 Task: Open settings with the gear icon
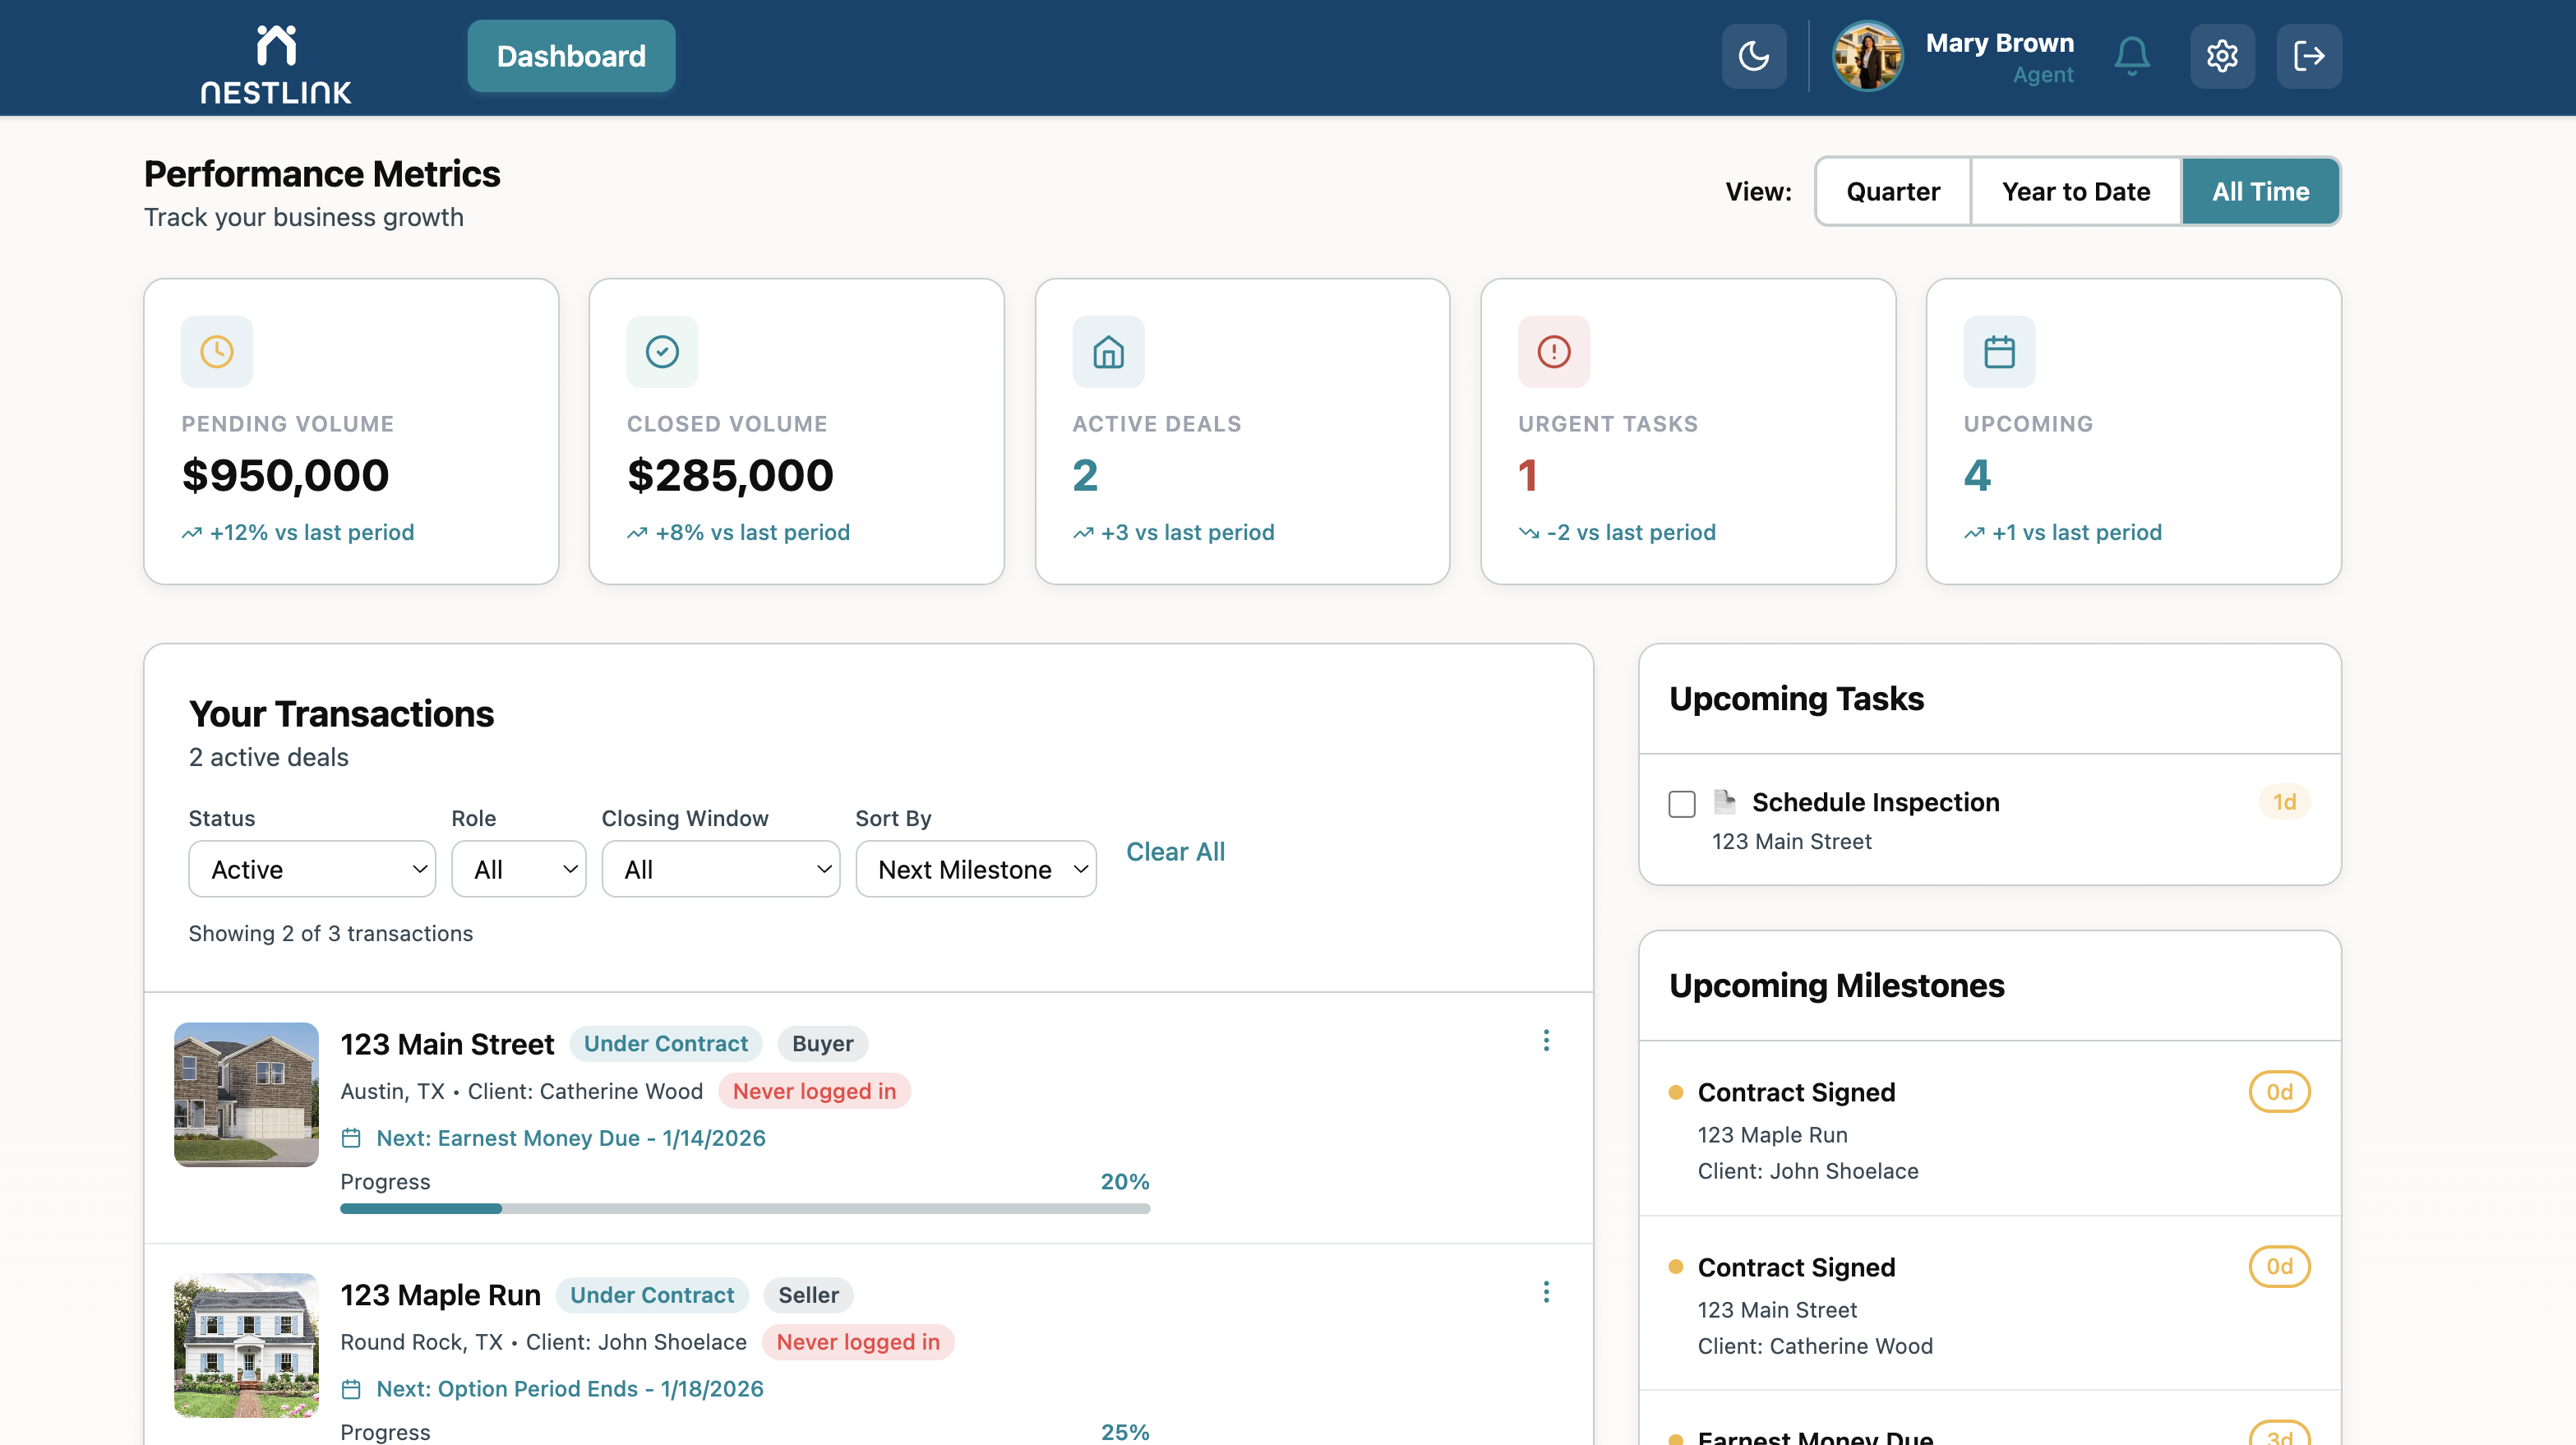point(2222,56)
